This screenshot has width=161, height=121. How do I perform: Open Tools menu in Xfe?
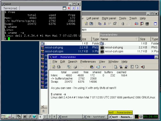[122, 18]
